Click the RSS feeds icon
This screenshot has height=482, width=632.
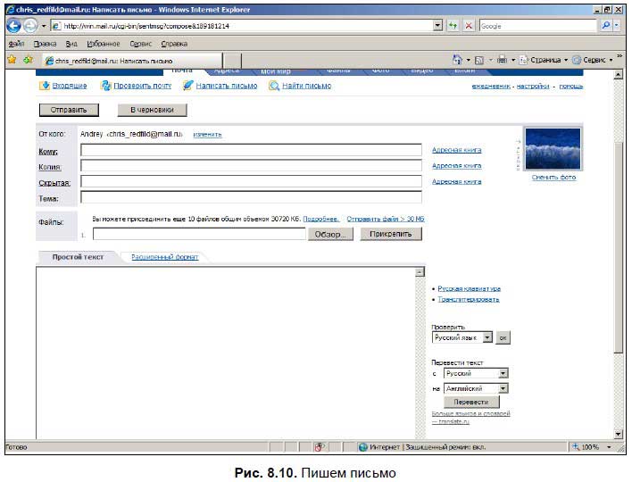(479, 60)
